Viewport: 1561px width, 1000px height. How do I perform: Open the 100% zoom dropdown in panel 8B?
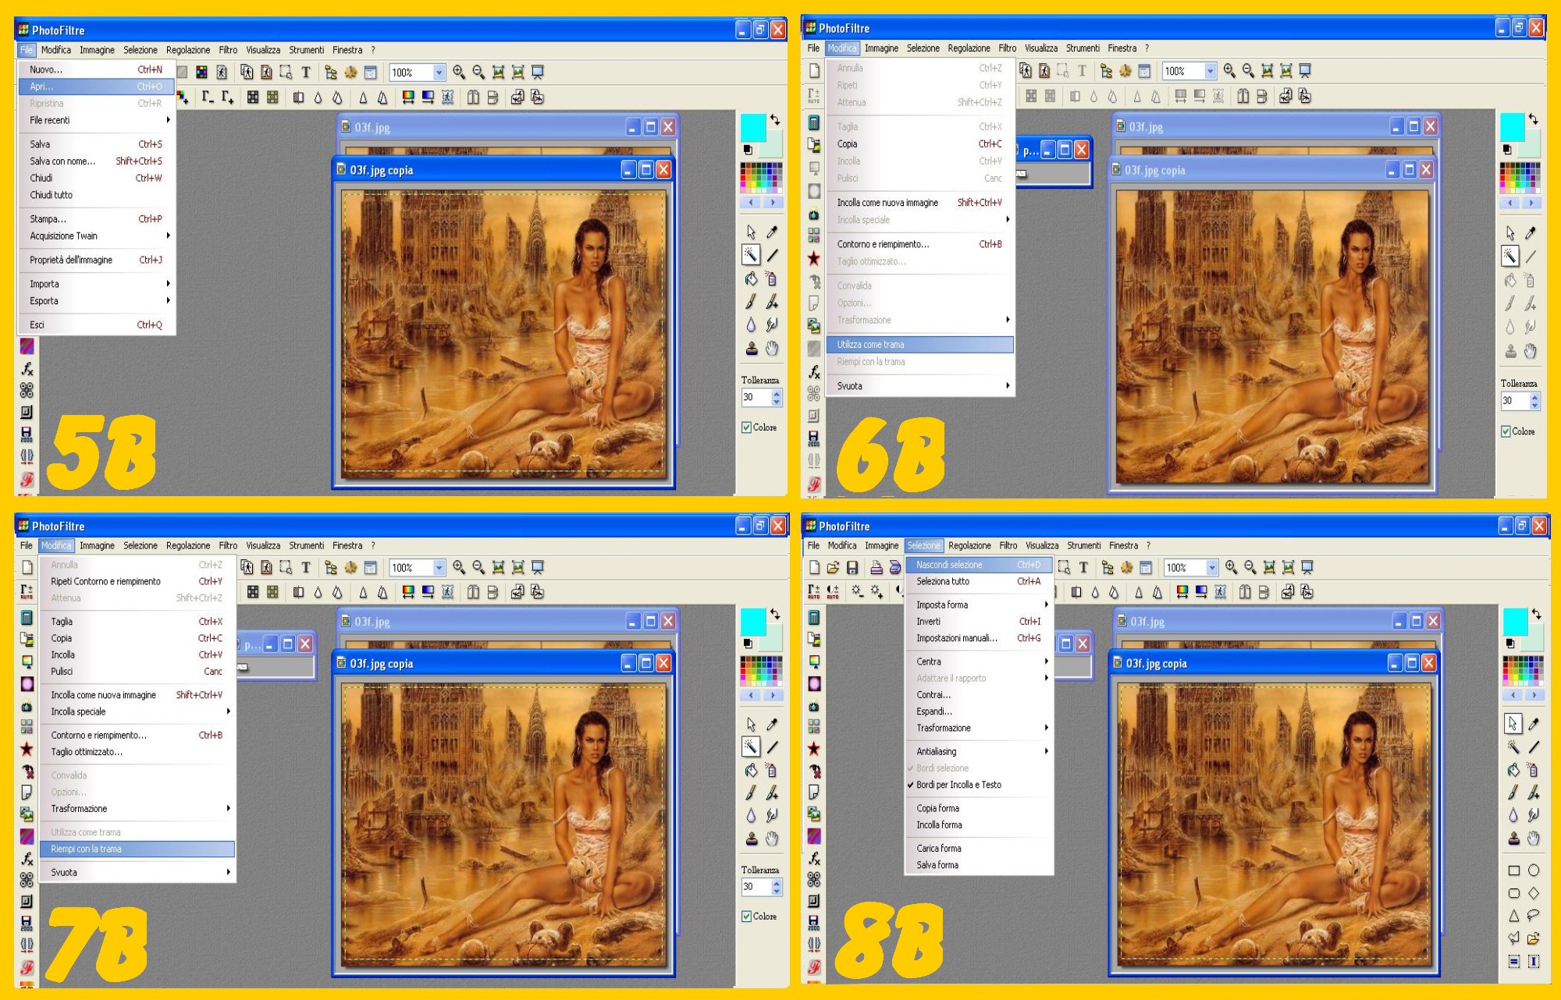[x=1212, y=568]
